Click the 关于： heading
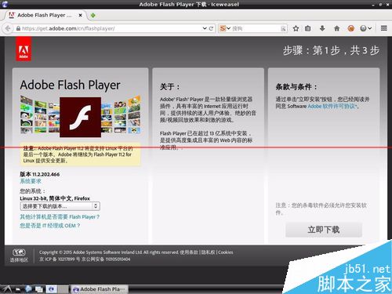 tap(169, 86)
